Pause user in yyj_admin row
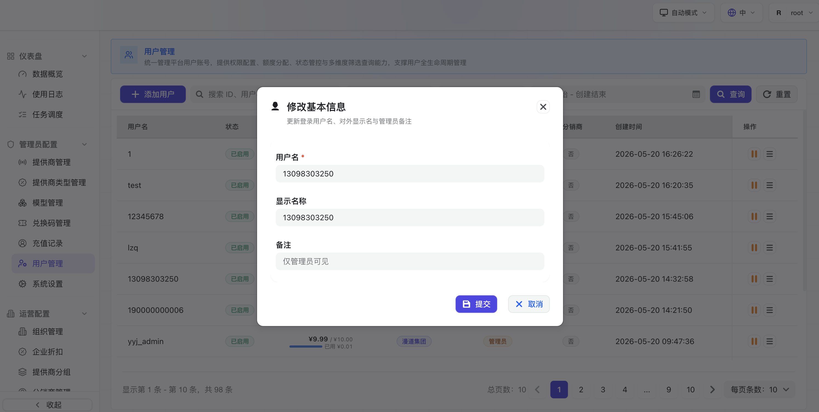Screen dimensions: 819x412 754,342
